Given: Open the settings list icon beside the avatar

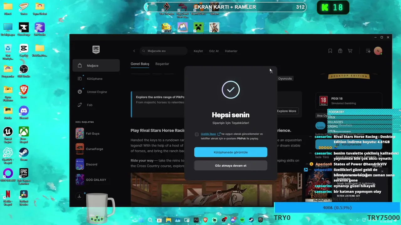Looking at the screenshot, I should coord(368,51).
